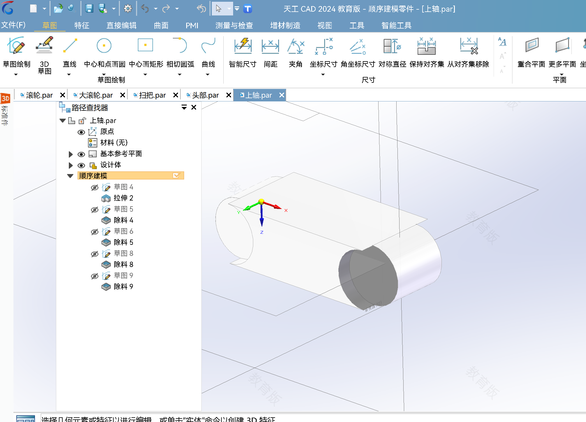Show hidden 草图 9 sketch
586x422 pixels.
coord(95,276)
